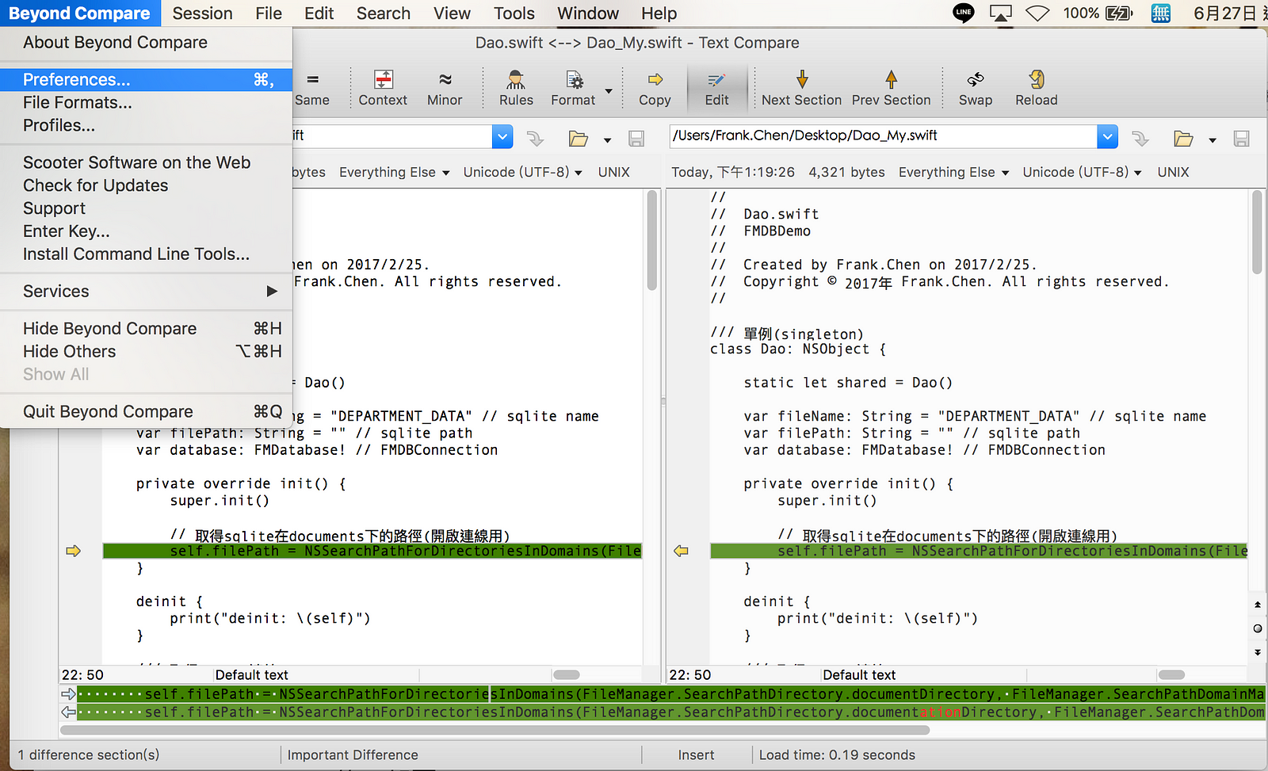Click the Copy arrow toolbar icon
Screen dimensions: 1268x771
[655, 88]
